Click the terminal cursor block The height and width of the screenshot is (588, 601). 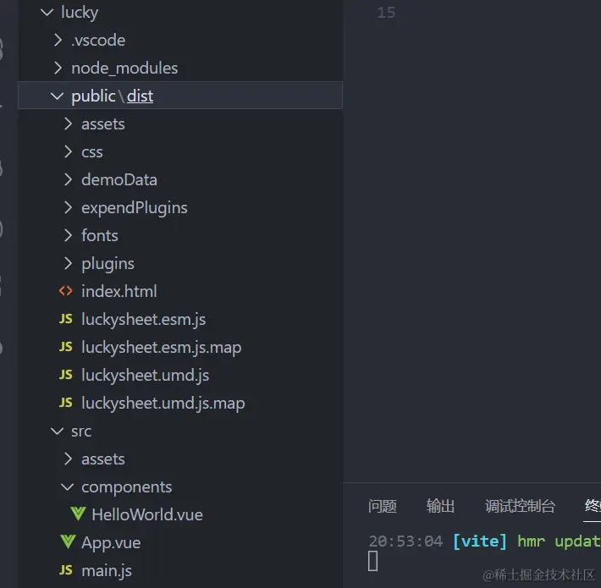pos(373,561)
